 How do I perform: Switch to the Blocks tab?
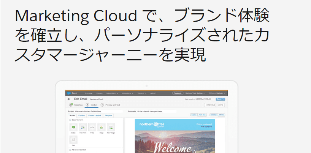72,115
